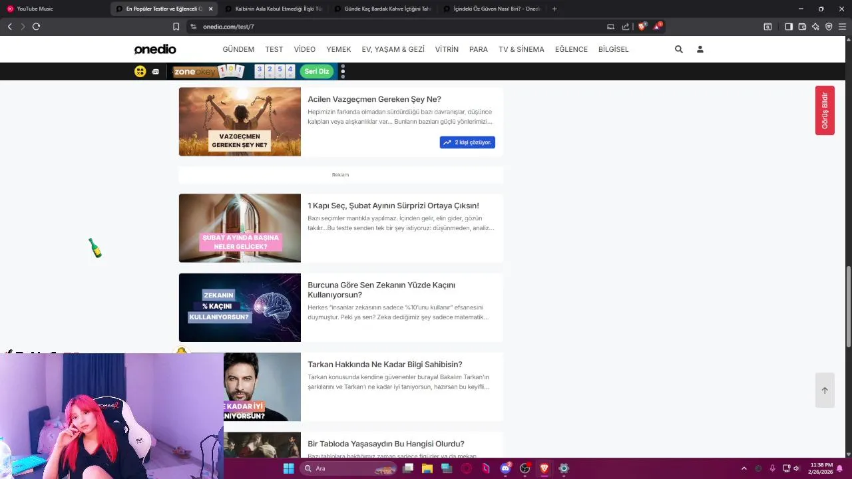Open the TEST menu item
The height and width of the screenshot is (479, 852).
(274, 49)
